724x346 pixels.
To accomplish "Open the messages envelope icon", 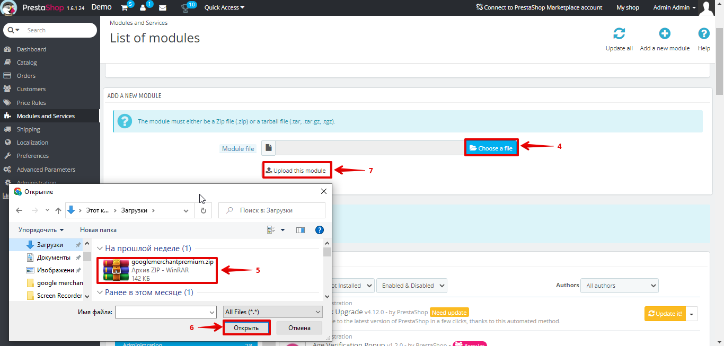I will tap(163, 8).
